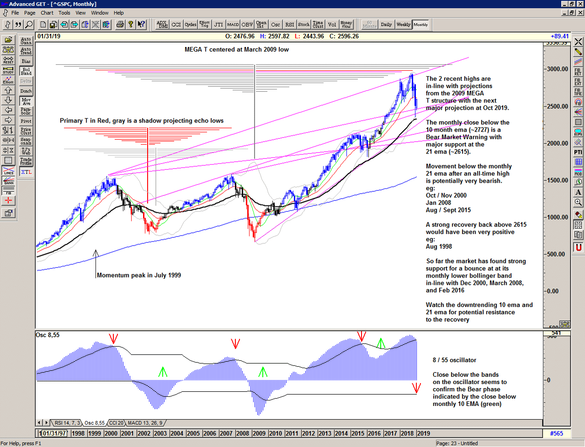Viewport: 585px width, 447px height.
Task: Open the Chart menu
Action: pos(47,13)
